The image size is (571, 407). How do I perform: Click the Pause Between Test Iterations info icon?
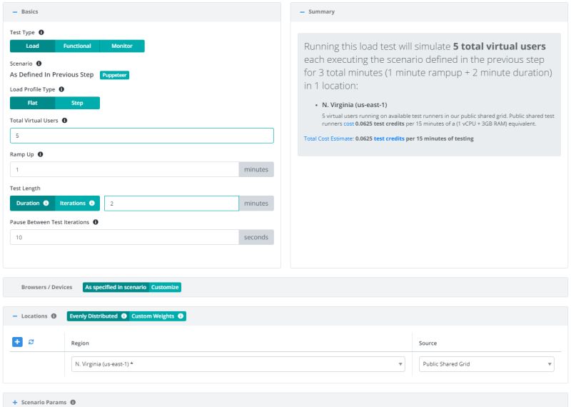96,222
